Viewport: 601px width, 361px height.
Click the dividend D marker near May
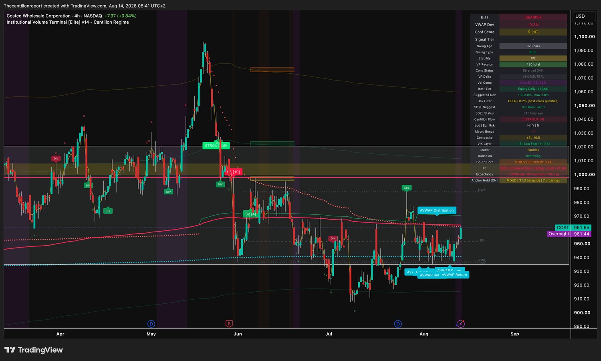click(x=151, y=324)
